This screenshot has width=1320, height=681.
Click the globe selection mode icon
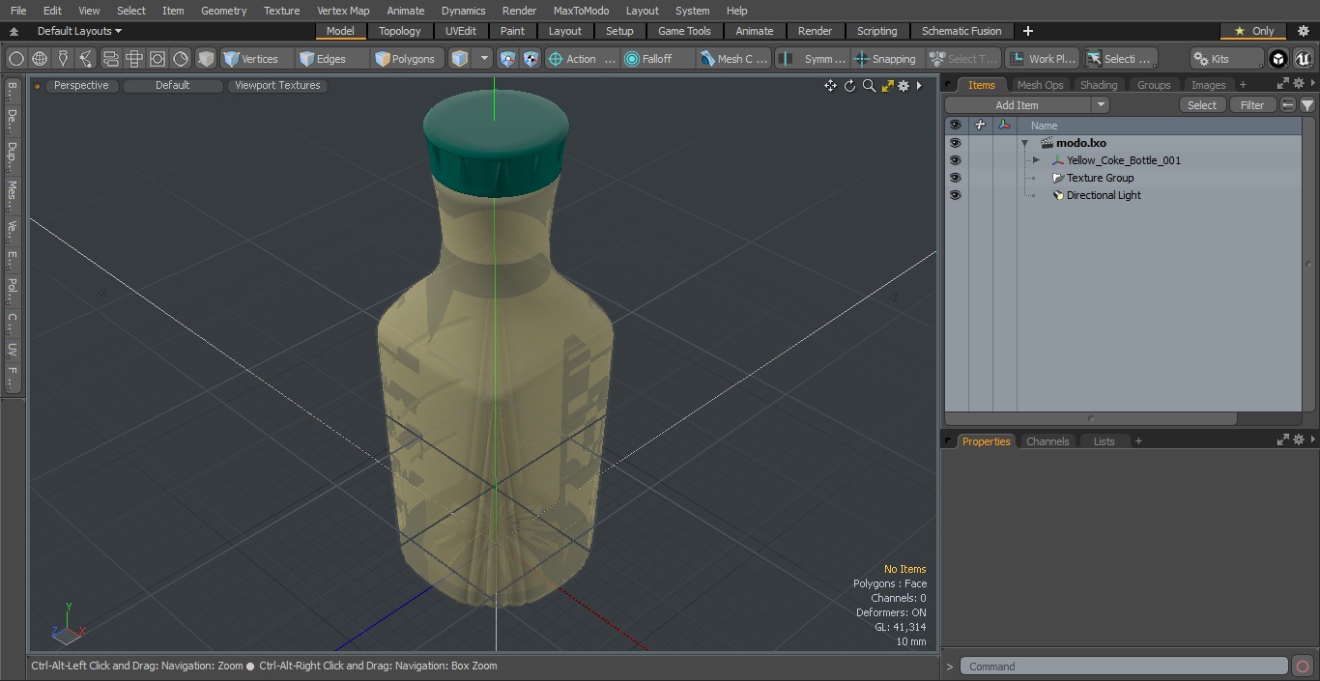click(40, 59)
